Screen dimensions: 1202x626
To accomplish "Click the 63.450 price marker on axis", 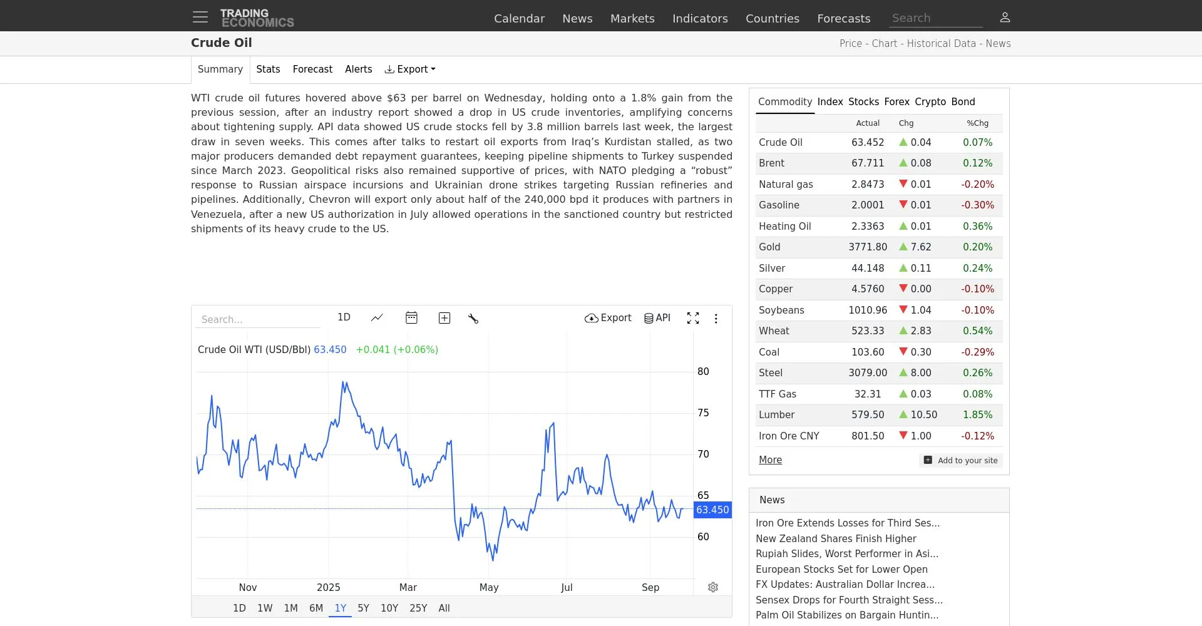I will coord(712,510).
